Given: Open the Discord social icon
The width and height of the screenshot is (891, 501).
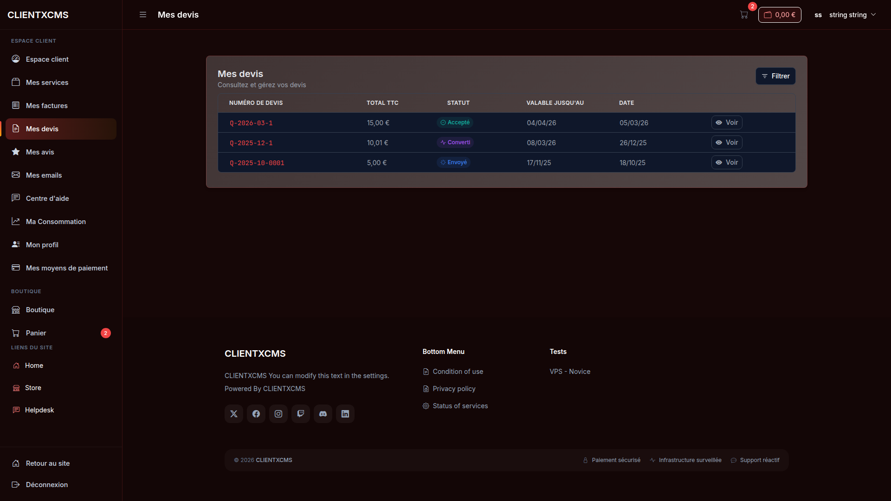Looking at the screenshot, I should 323,414.
